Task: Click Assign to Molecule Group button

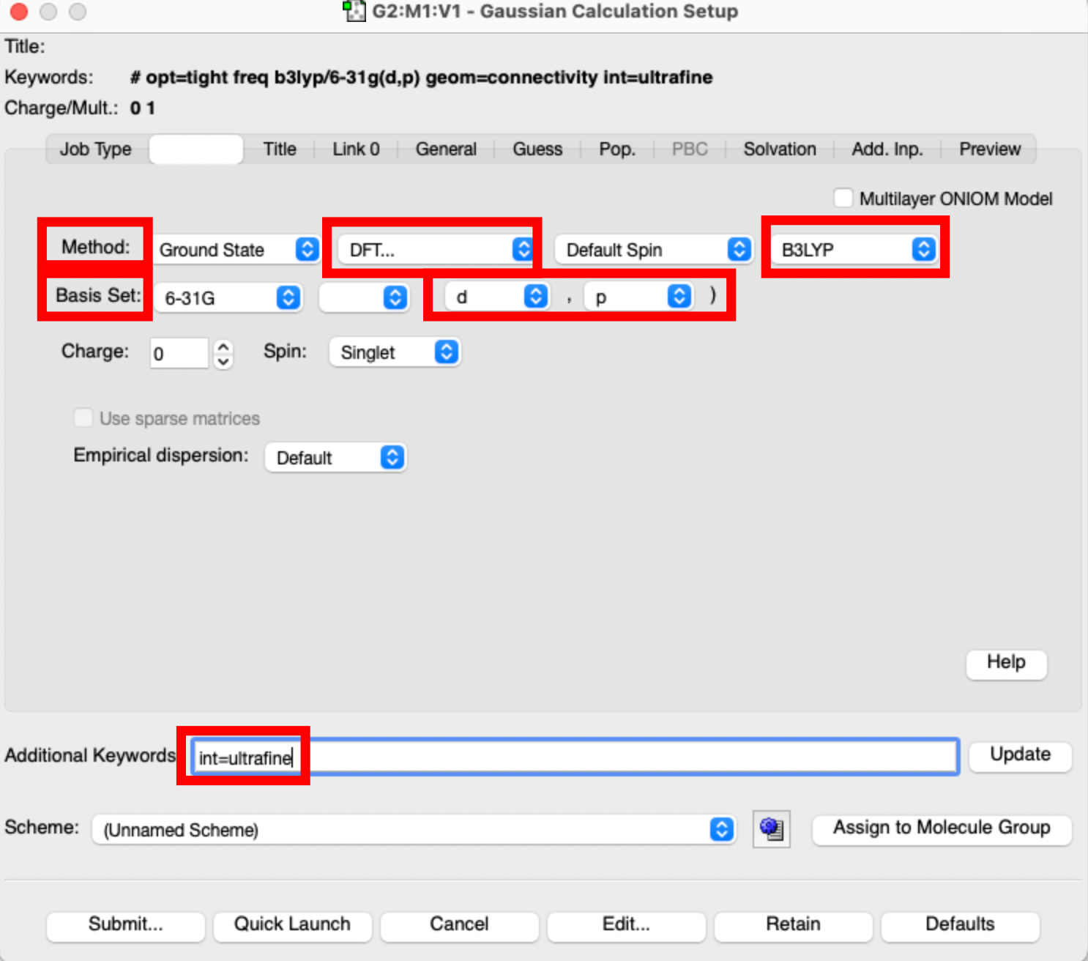Action: point(942,828)
